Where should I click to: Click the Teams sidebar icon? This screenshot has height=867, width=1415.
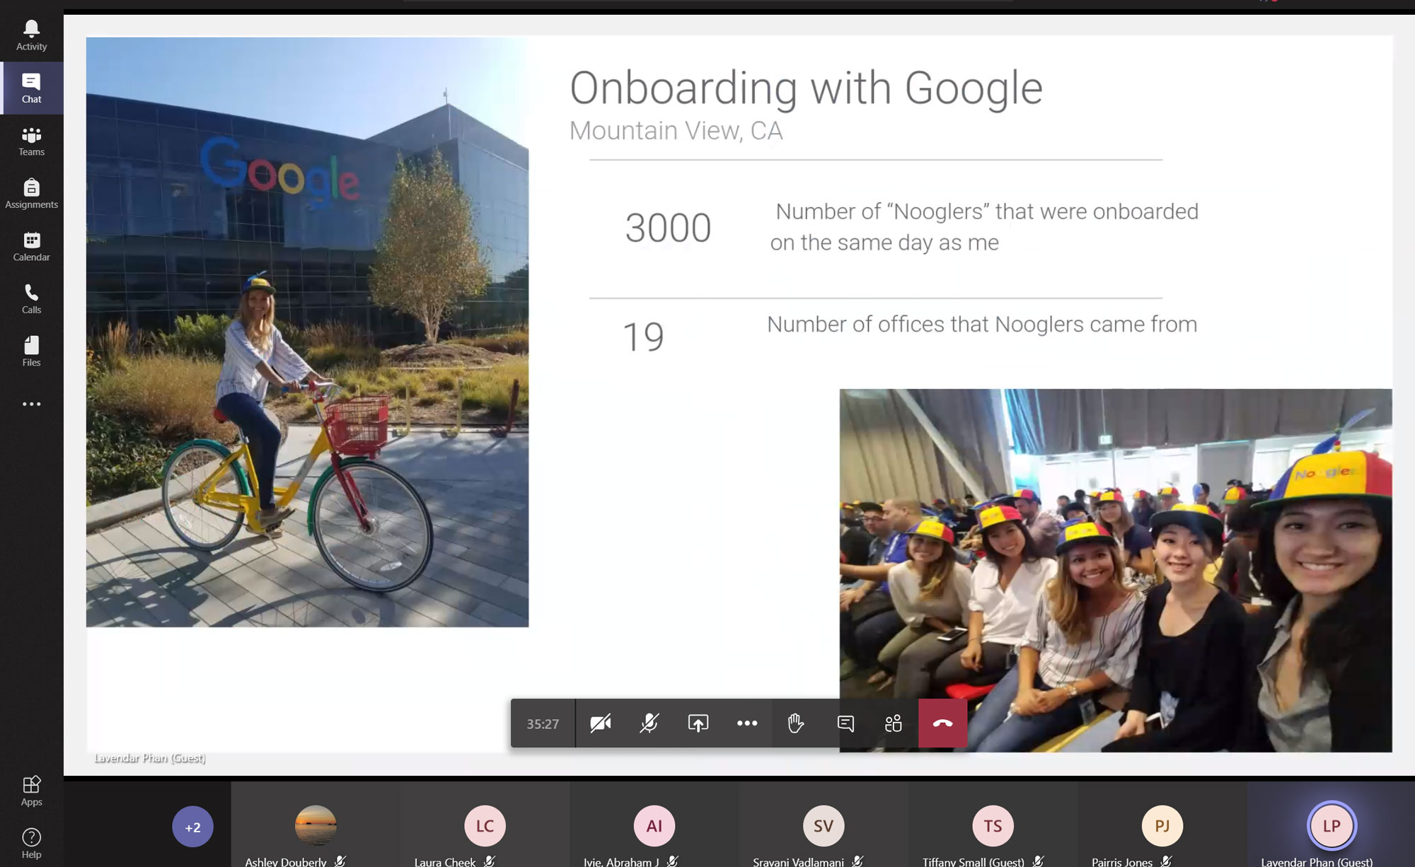coord(30,139)
